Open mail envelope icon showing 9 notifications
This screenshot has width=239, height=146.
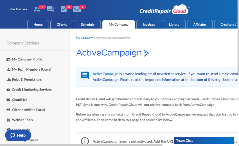click(77, 9)
